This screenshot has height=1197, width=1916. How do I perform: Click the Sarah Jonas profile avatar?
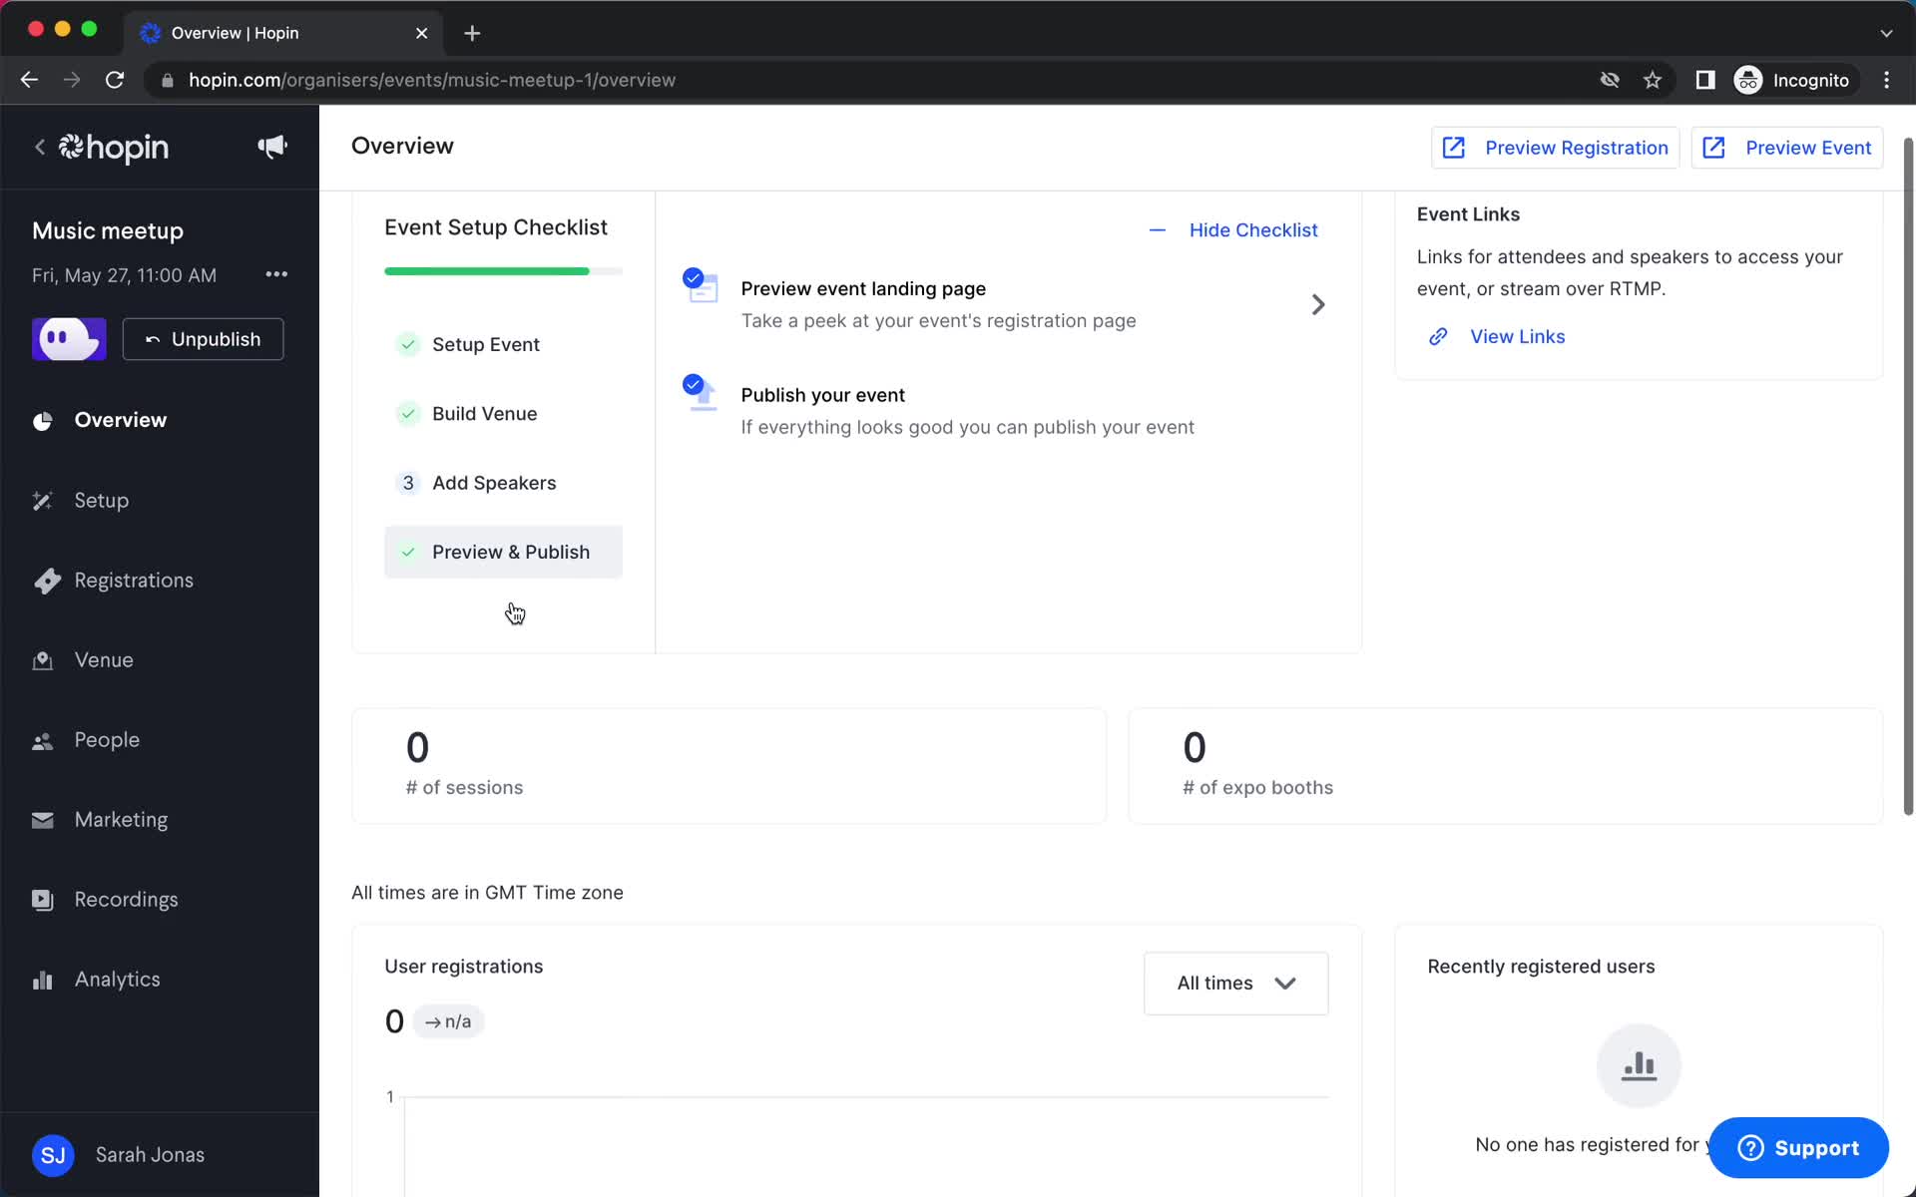click(x=53, y=1154)
